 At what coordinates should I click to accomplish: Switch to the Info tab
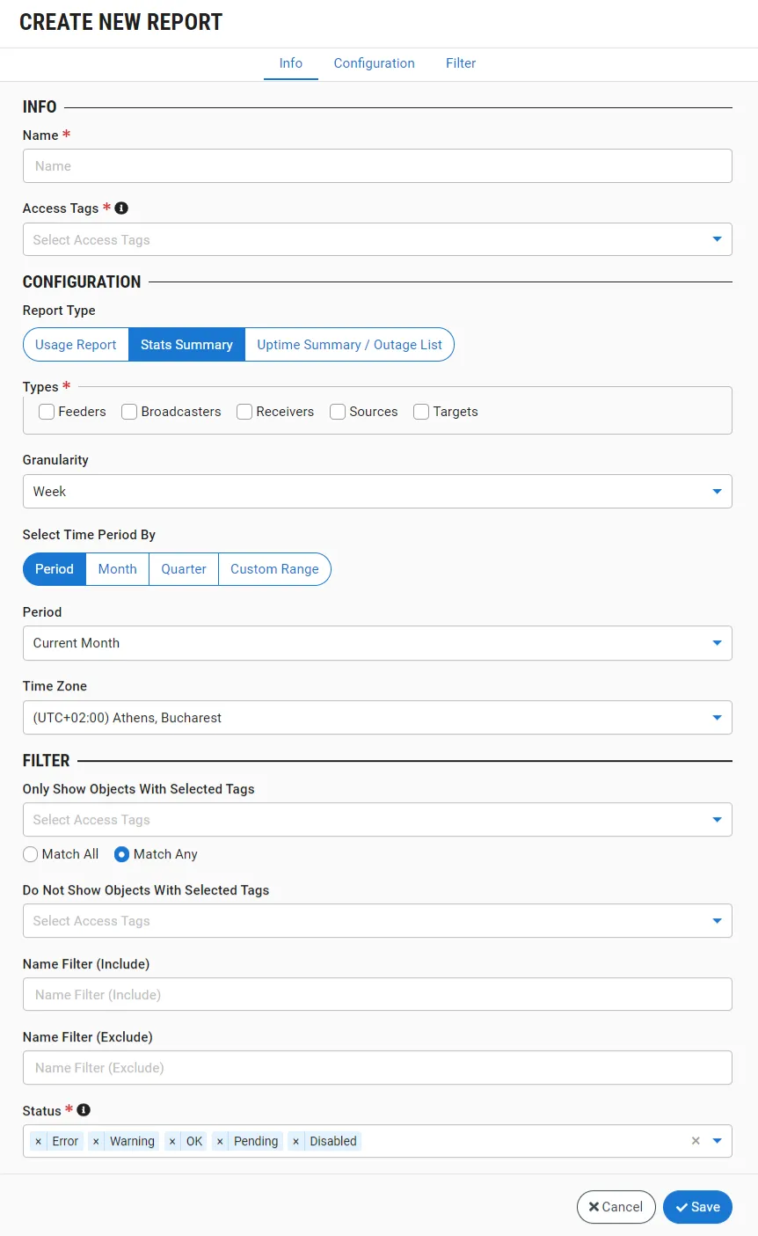coord(291,63)
